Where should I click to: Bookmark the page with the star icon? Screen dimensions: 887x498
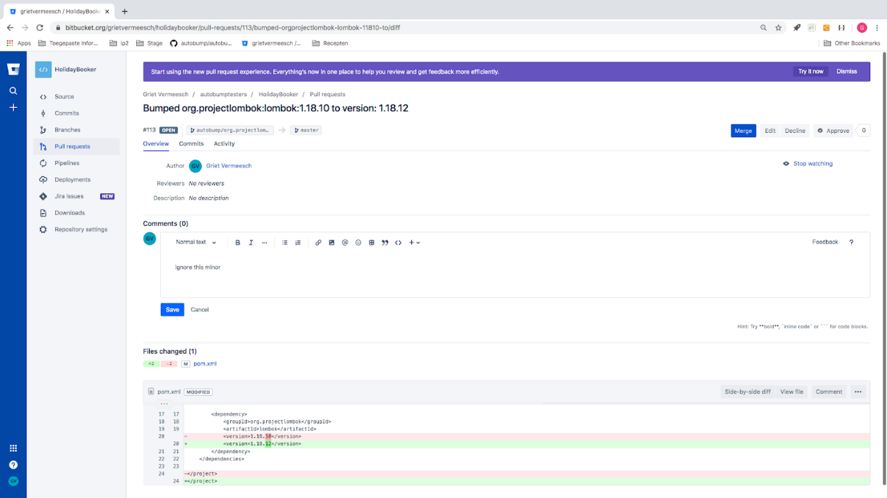[x=778, y=28]
